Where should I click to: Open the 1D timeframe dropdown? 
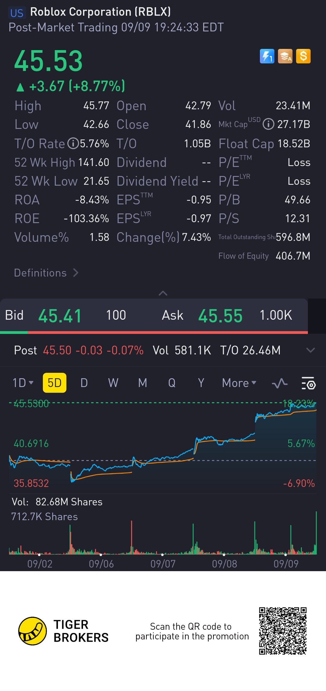[x=23, y=383]
